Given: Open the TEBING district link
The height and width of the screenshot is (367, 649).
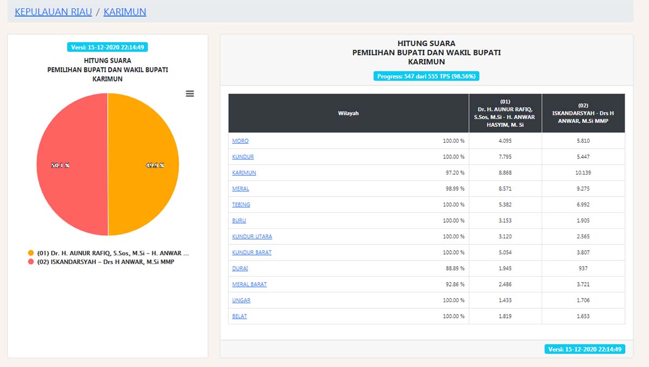Looking at the screenshot, I should [x=241, y=204].
